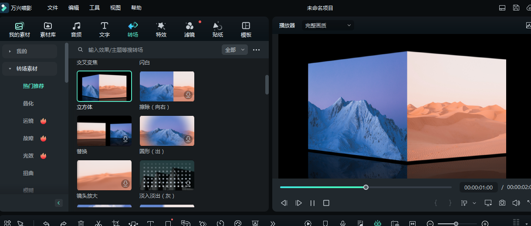The height and width of the screenshot is (226, 531).
Task: Open the 全部 filter dropdown
Action: [234, 50]
